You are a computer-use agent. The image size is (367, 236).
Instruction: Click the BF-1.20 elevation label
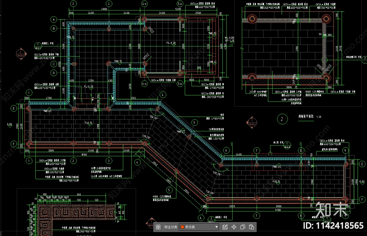[229, 41]
